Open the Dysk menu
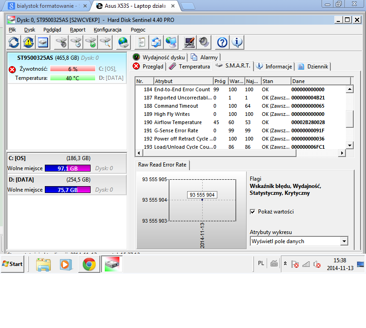 point(30,30)
